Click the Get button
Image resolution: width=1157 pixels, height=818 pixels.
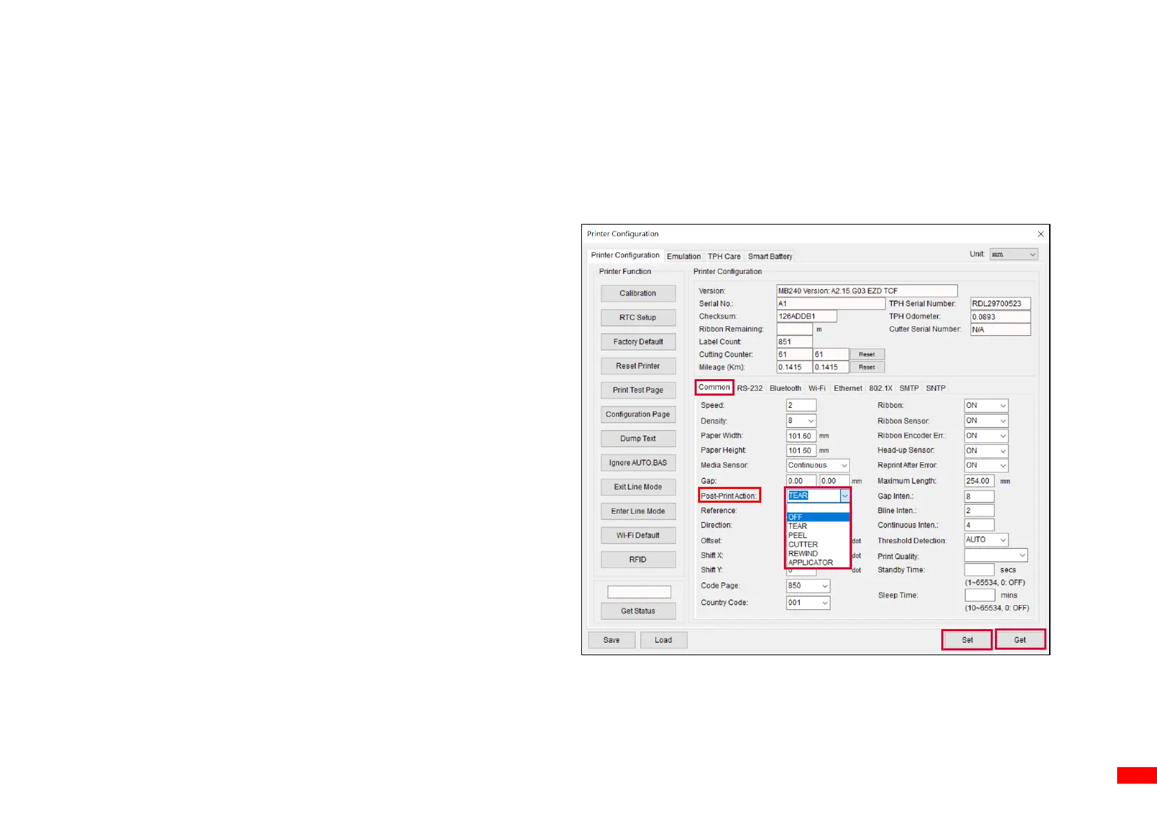[1020, 640]
